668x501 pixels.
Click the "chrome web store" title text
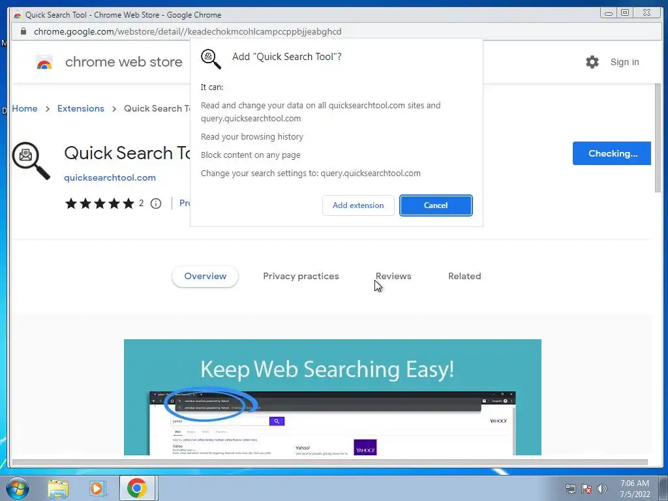coord(123,62)
